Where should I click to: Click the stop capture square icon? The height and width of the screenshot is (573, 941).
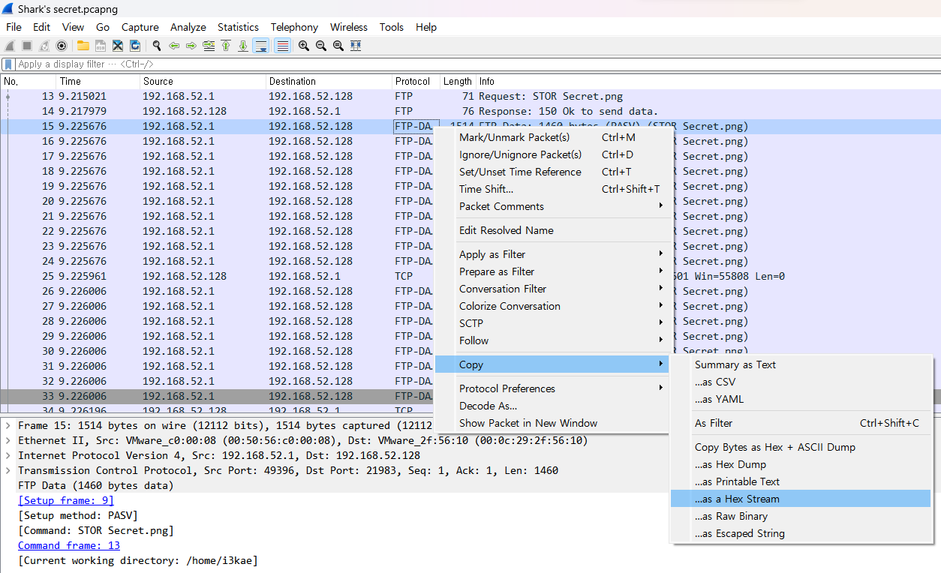click(27, 46)
